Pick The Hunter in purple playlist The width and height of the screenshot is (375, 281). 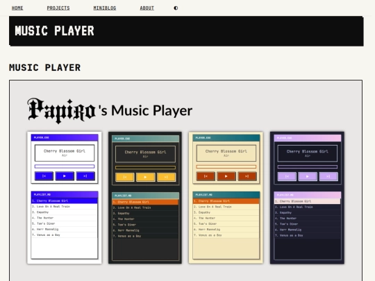308,219
